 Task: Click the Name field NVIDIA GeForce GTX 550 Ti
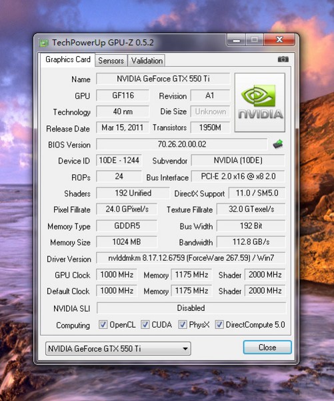[163, 79]
